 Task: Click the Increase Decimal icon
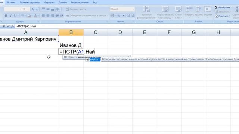(x=128, y=16)
